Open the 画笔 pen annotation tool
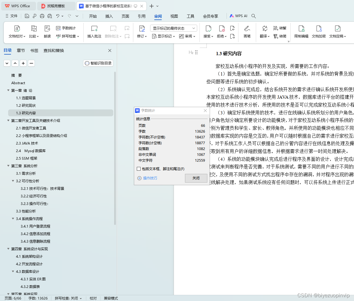Viewport: 354px width, 301px height. pos(247,32)
